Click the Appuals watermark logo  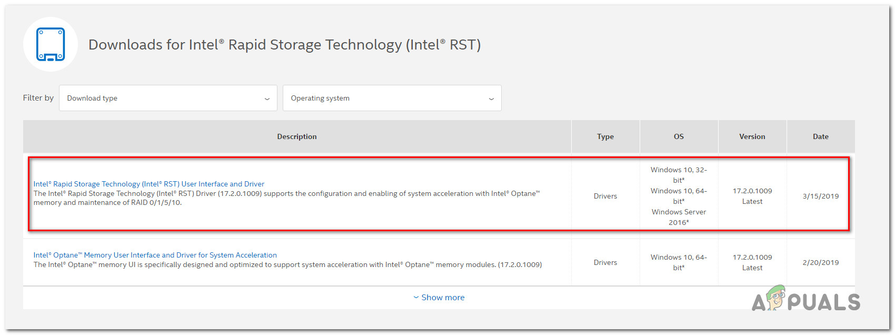pos(806,300)
